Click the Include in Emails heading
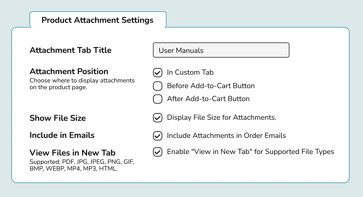Screen dimensions: 363x197 pyautogui.click(x=62, y=135)
